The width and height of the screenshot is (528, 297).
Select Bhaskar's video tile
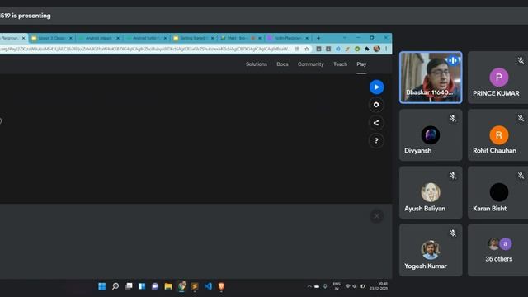(x=431, y=78)
